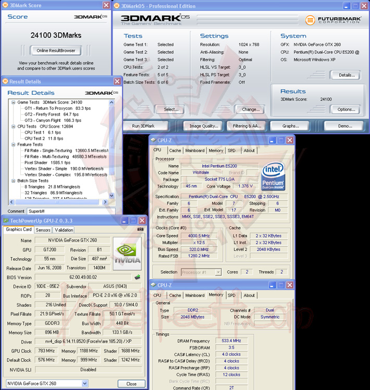Click the GPU Clock 783 MHz value
This screenshot has width=370, height=390.
pyautogui.click(x=46, y=351)
